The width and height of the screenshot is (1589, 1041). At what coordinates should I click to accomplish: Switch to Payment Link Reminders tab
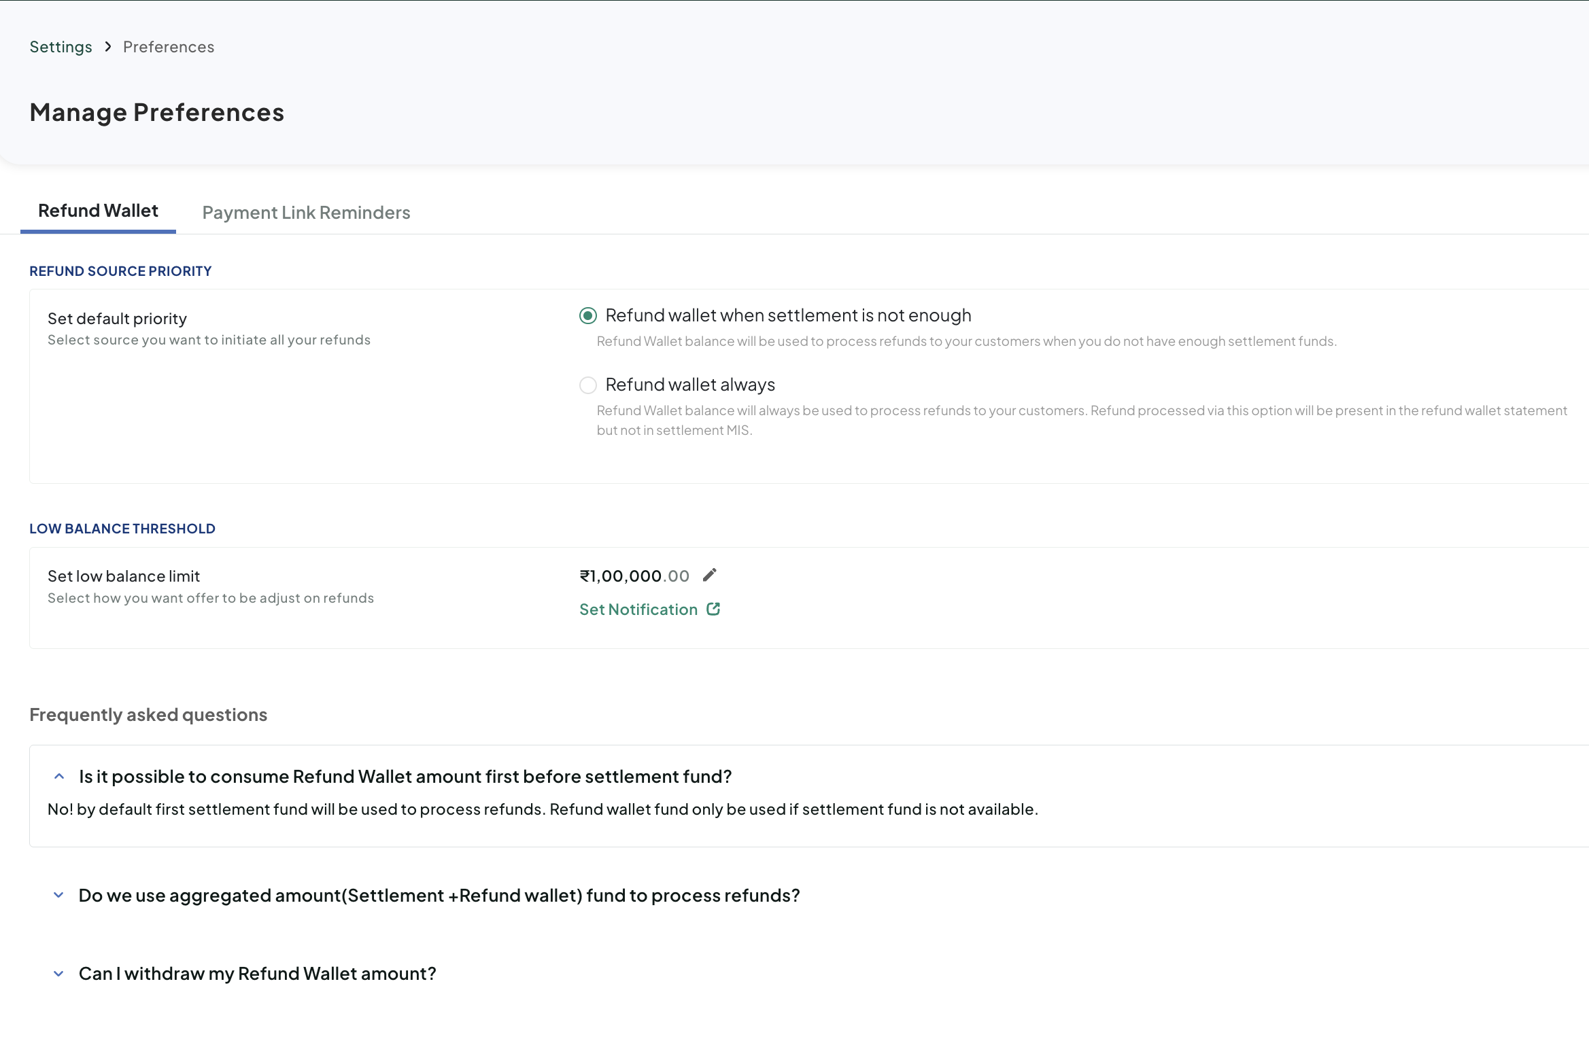pos(306,212)
